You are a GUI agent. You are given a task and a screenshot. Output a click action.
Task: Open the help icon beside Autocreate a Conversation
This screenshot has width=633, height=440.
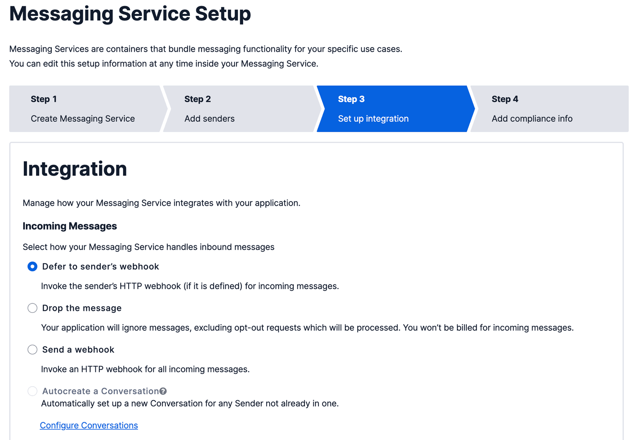pyautogui.click(x=163, y=391)
